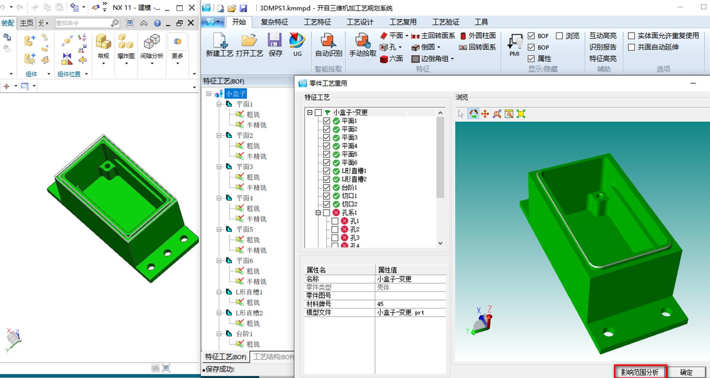Select the 手动拾取 manual pick tool
710x378 pixels.
click(362, 44)
